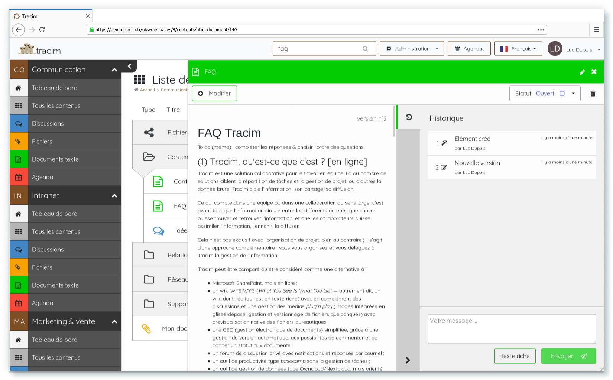The width and height of the screenshot is (613, 380).
Task: Collapse the Communication workspace
Action: pos(114,70)
